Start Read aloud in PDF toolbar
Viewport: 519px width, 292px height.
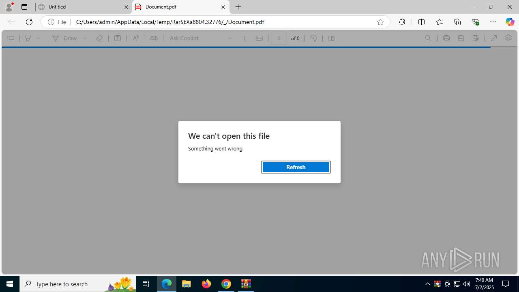coord(136,38)
